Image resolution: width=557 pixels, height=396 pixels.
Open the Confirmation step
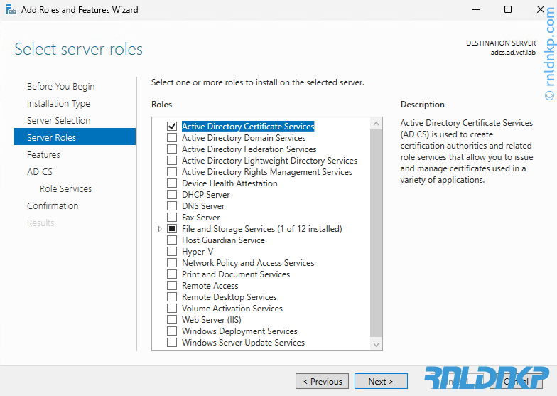pos(53,206)
